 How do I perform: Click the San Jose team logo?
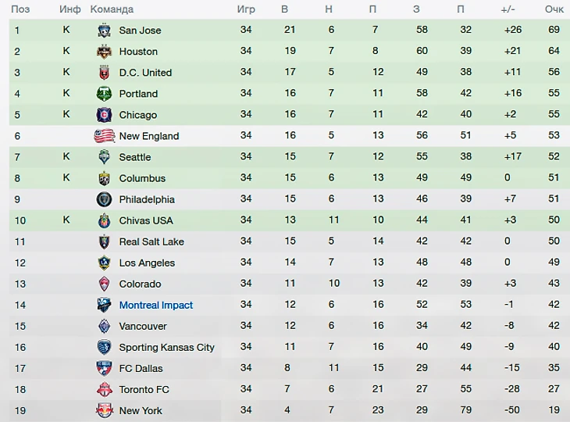point(104,30)
